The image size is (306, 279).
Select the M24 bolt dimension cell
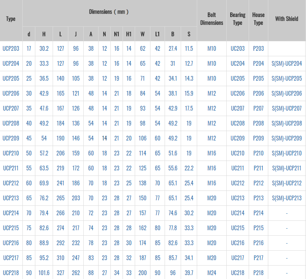pyautogui.click(x=211, y=273)
